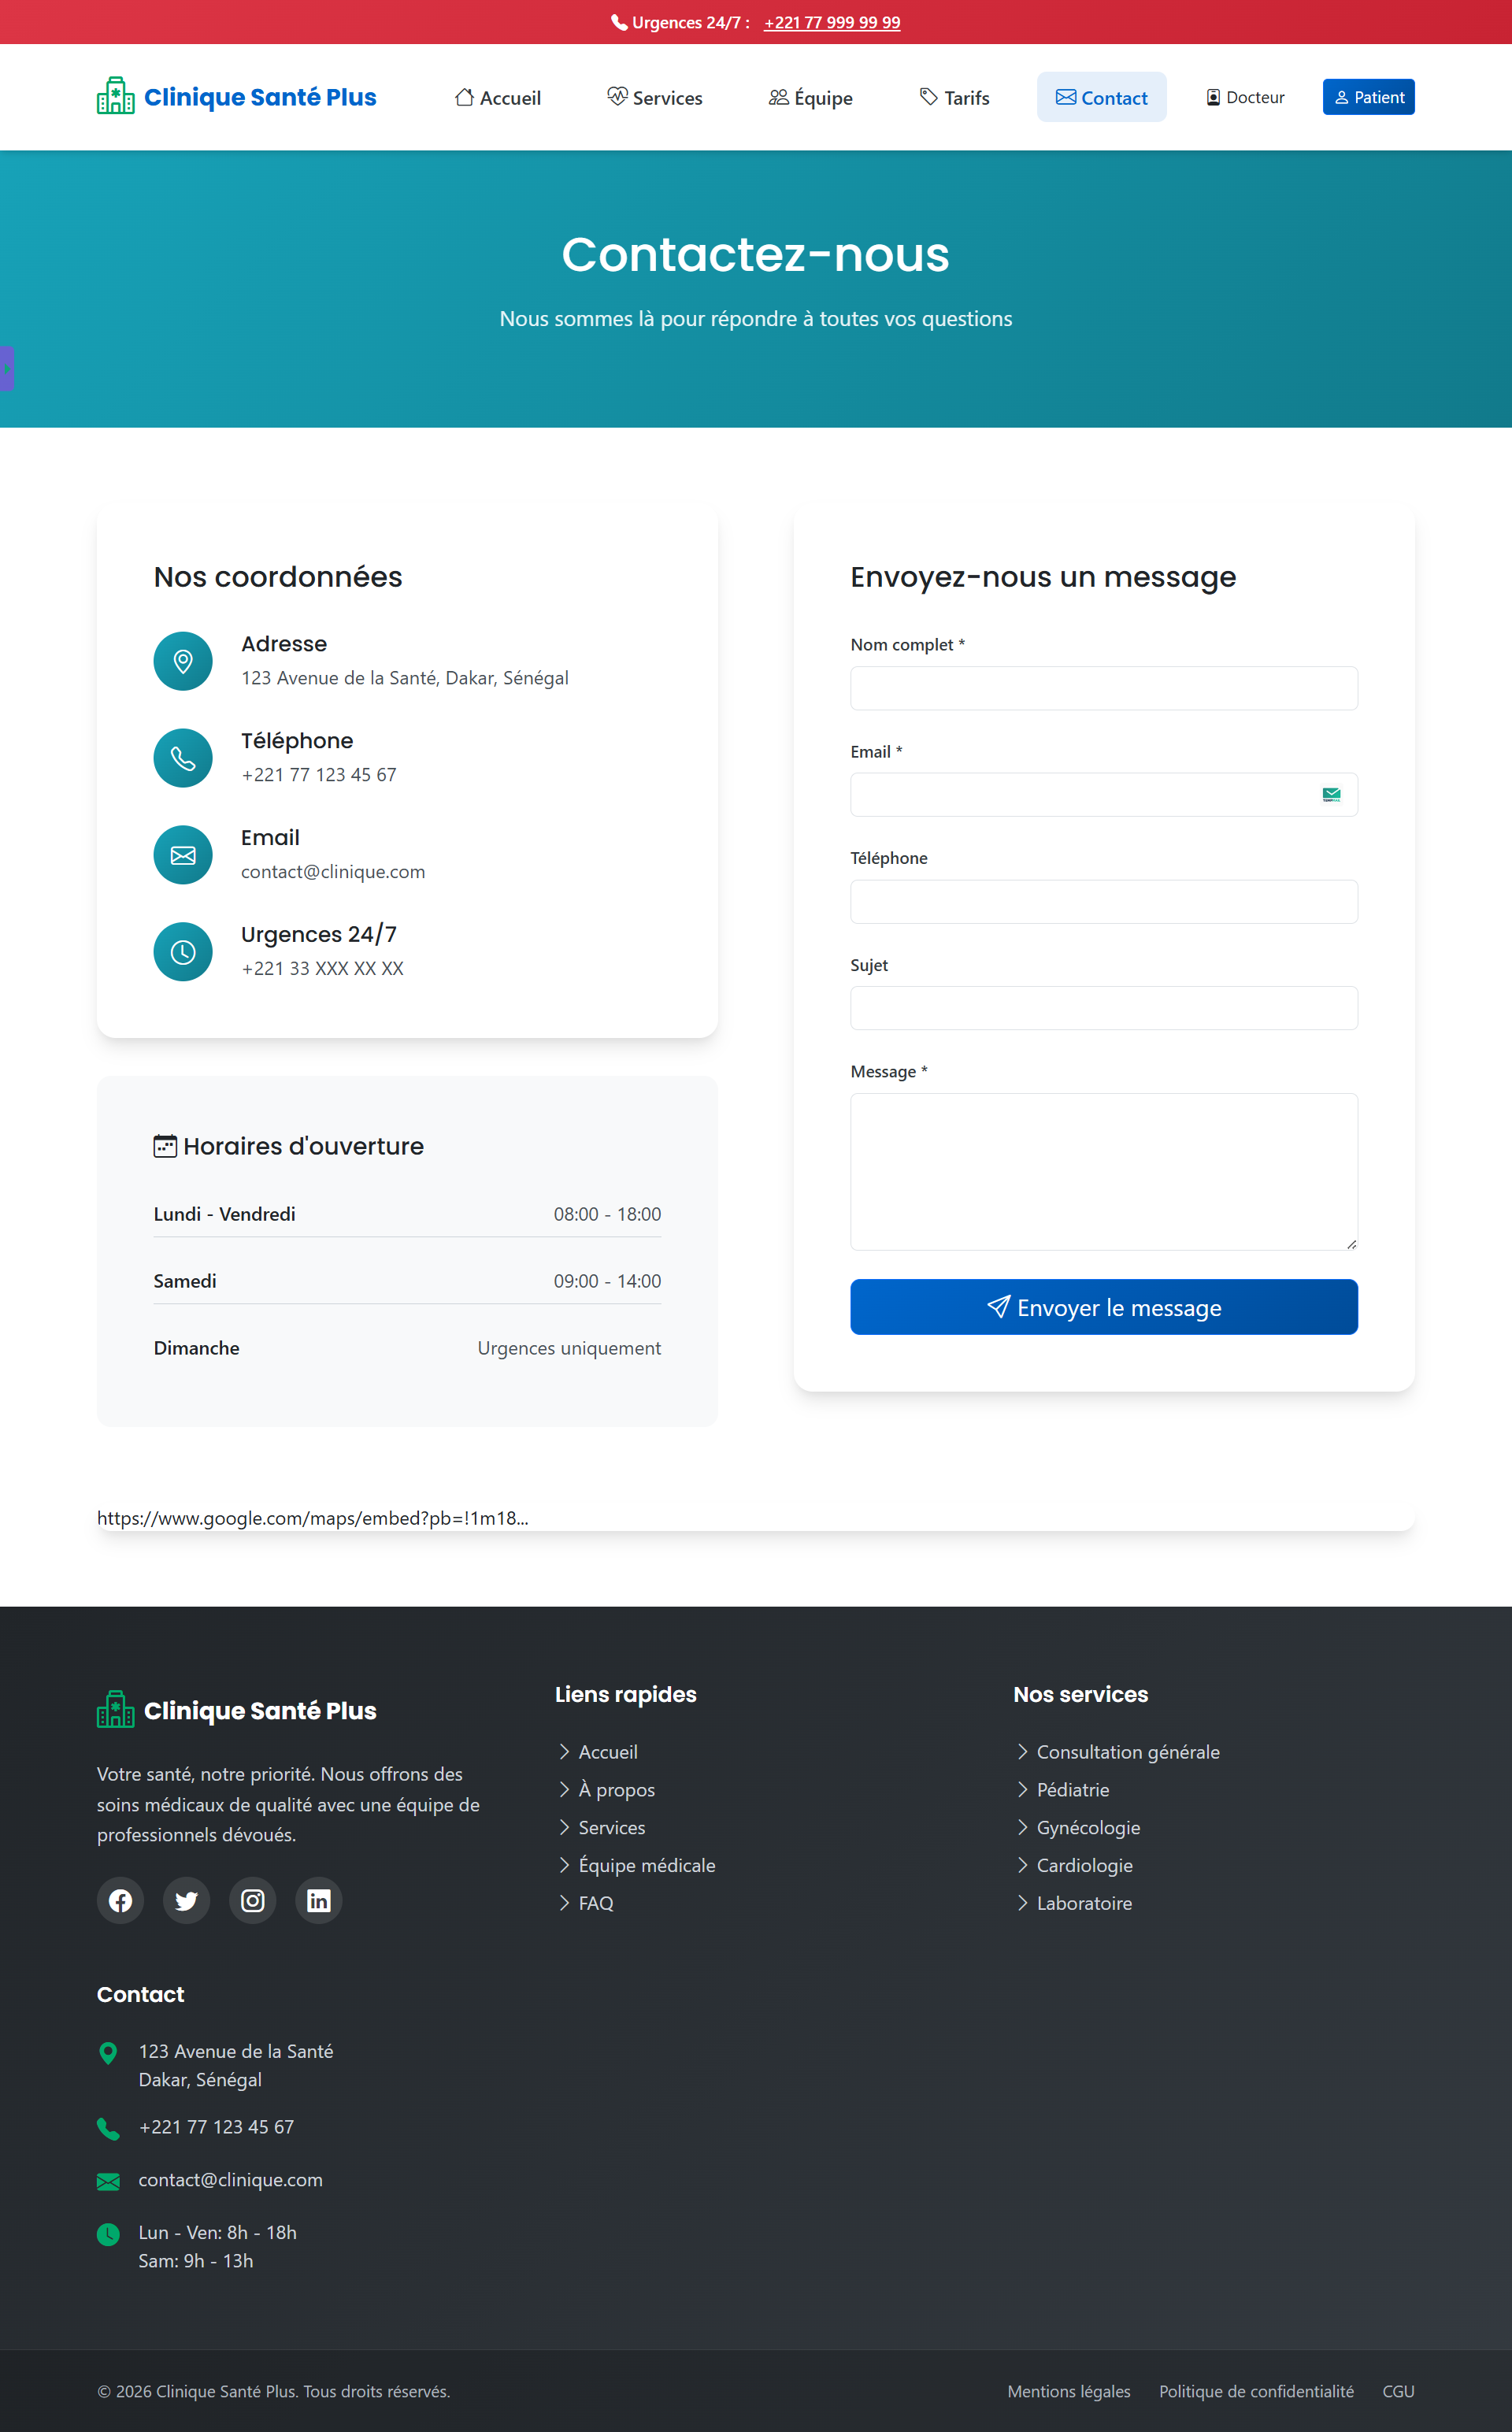Click the mail extension icon in Email field
The width and height of the screenshot is (1512, 2432).
[x=1331, y=795]
